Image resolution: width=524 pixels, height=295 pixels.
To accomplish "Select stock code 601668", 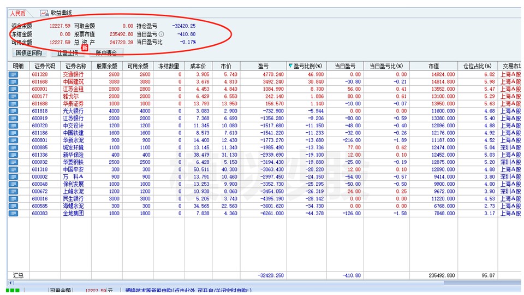I will click(x=40, y=81).
